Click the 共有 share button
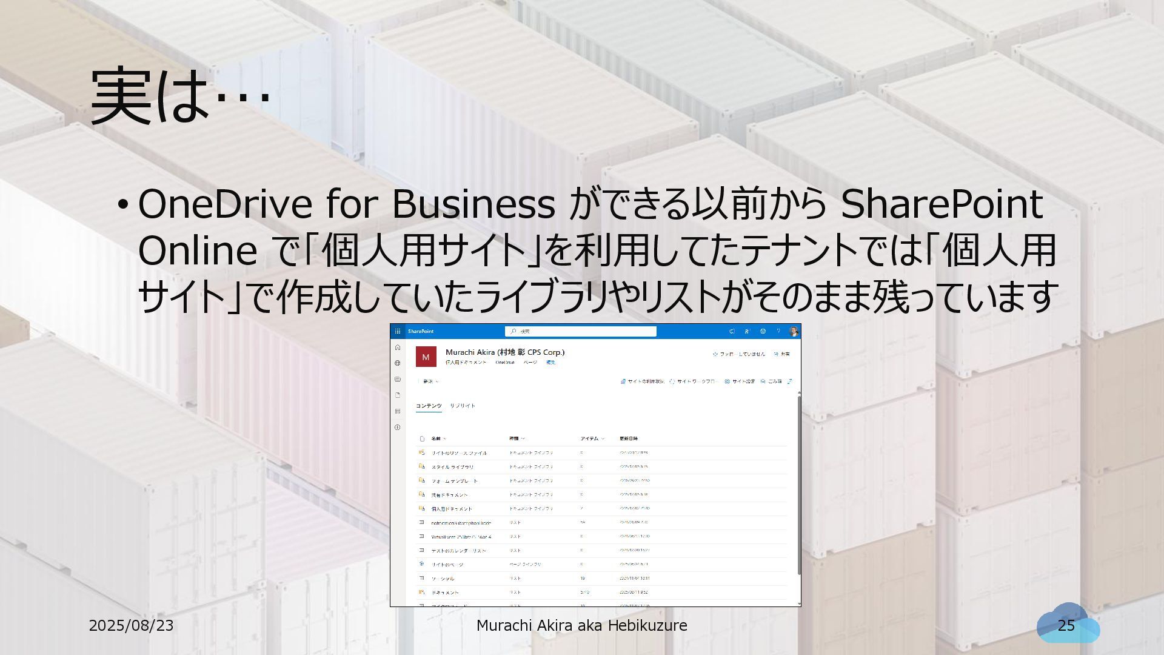Image resolution: width=1164 pixels, height=655 pixels. click(782, 354)
